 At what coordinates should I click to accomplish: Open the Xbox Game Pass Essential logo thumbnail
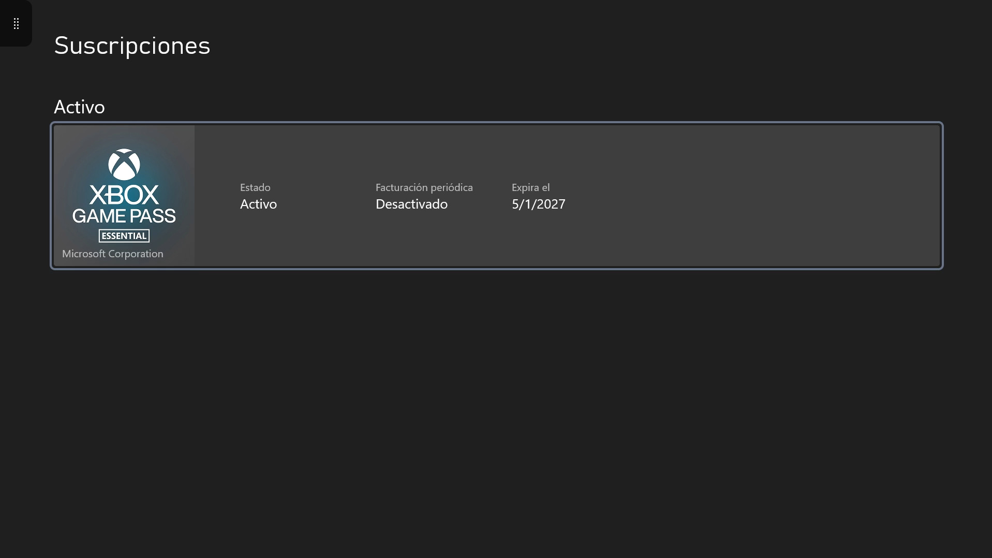click(x=124, y=196)
